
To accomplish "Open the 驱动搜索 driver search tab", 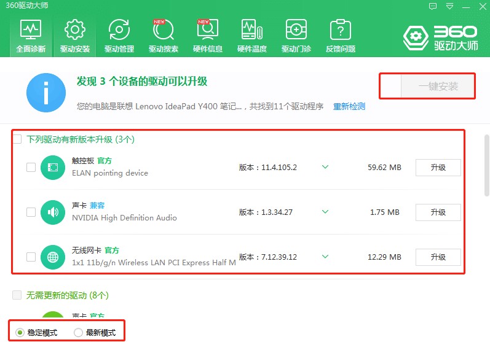I will (164, 36).
